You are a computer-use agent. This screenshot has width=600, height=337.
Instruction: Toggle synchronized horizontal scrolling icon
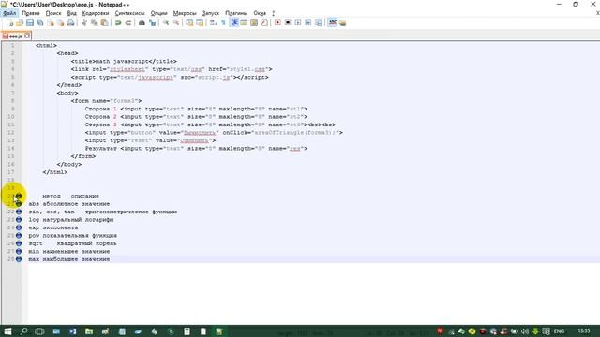coord(200,22)
